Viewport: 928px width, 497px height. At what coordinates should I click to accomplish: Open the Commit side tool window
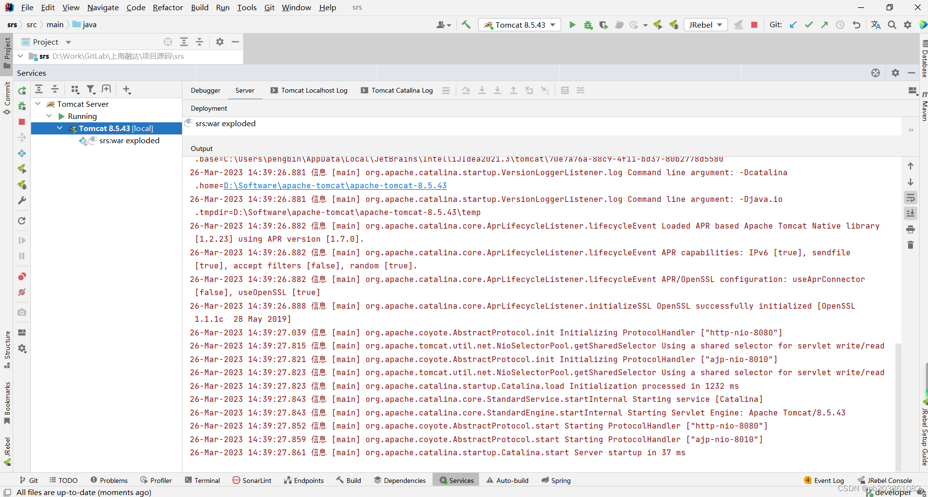tap(7, 99)
